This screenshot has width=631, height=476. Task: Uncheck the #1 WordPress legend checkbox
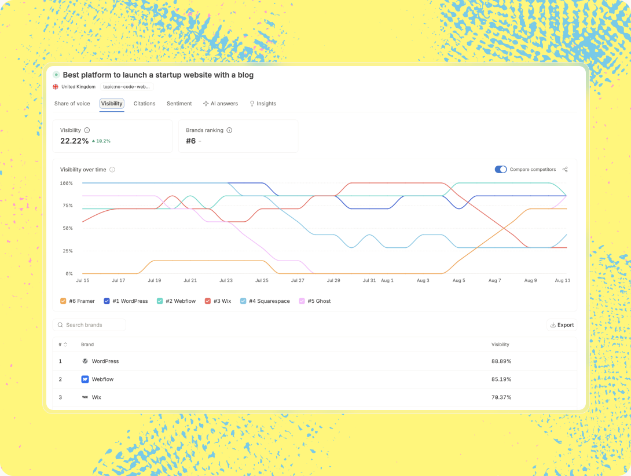[x=107, y=301]
